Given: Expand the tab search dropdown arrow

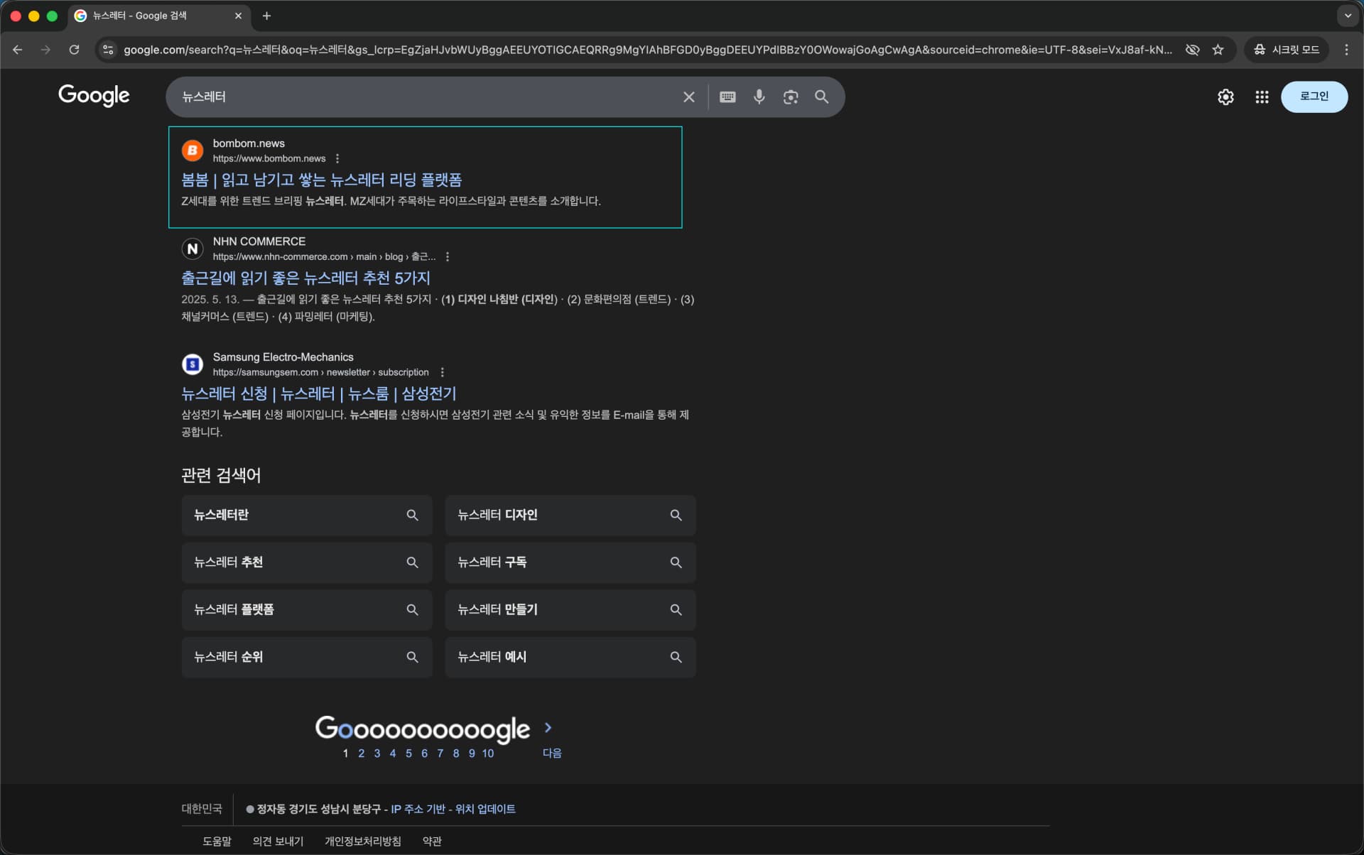Looking at the screenshot, I should pyautogui.click(x=1348, y=16).
